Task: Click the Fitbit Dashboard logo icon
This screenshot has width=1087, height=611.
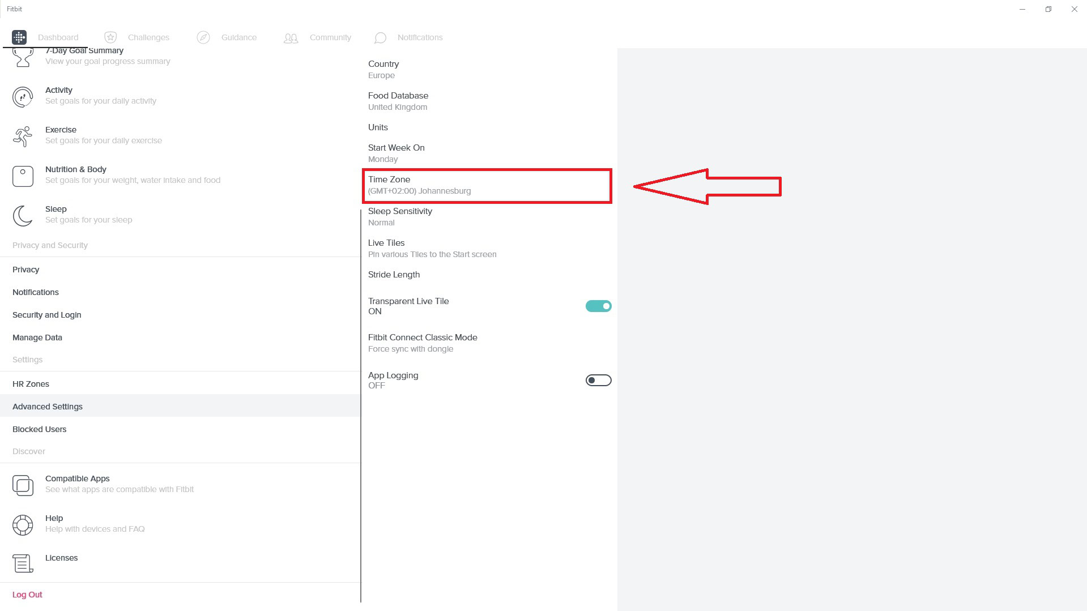Action: pos(19,37)
